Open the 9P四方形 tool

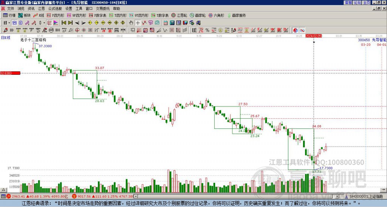tap(77, 15)
